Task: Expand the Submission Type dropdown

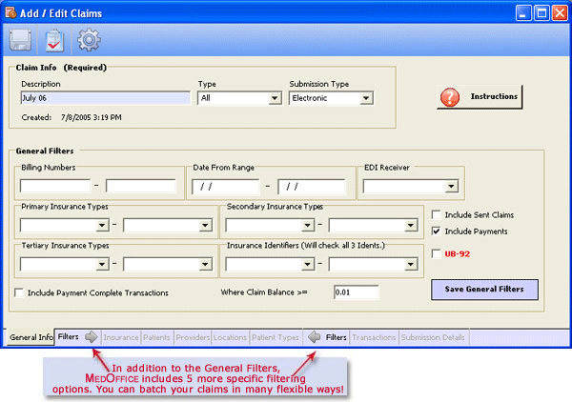Action: coord(366,98)
